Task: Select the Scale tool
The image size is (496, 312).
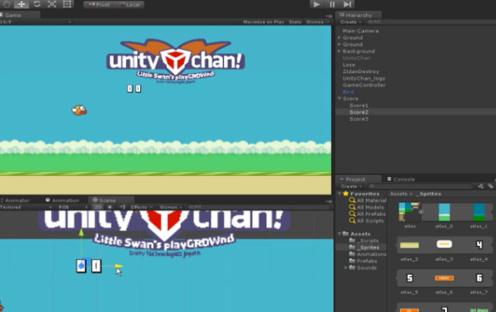Action: pyautogui.click(x=52, y=4)
